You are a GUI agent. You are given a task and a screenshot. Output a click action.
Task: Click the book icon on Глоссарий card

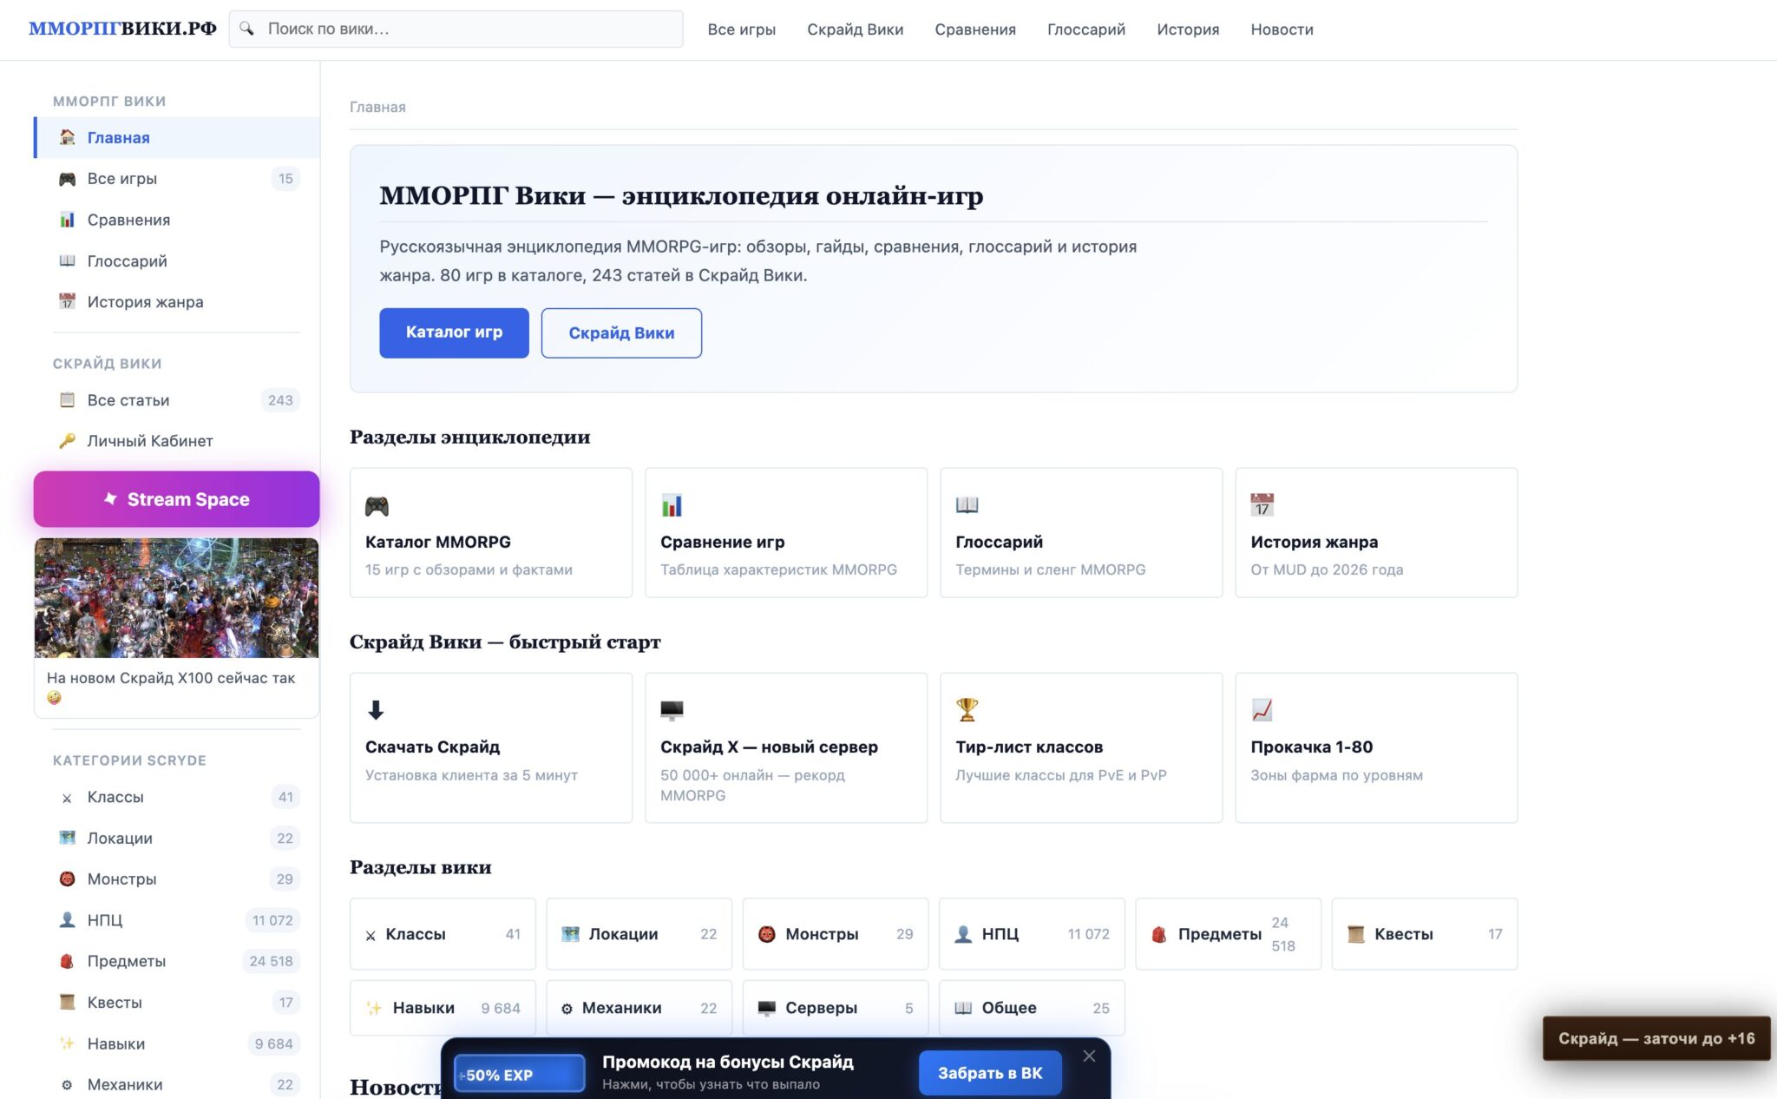pyautogui.click(x=967, y=504)
